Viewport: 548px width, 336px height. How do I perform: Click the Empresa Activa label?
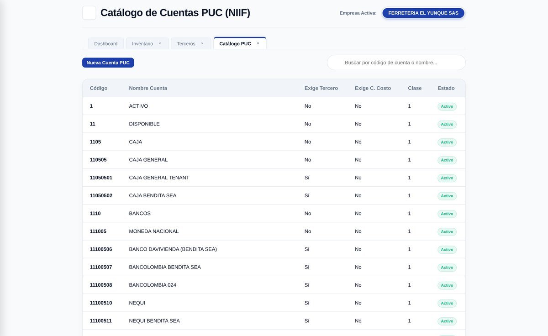click(x=358, y=13)
